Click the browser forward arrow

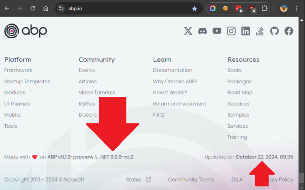(x=20, y=9)
